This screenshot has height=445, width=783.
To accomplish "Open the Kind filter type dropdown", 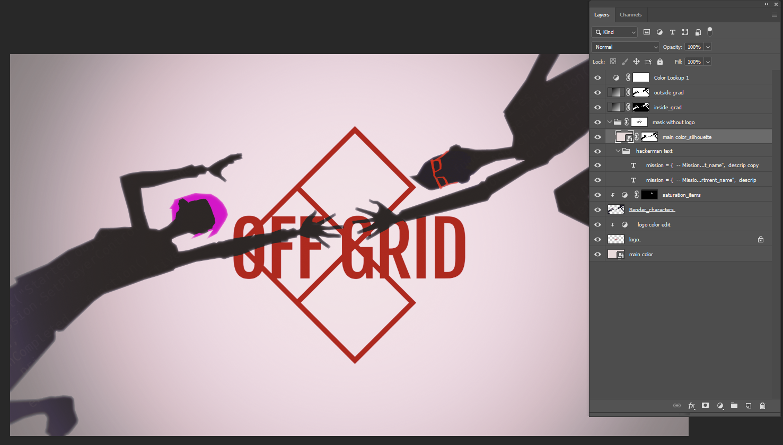I will pyautogui.click(x=615, y=32).
